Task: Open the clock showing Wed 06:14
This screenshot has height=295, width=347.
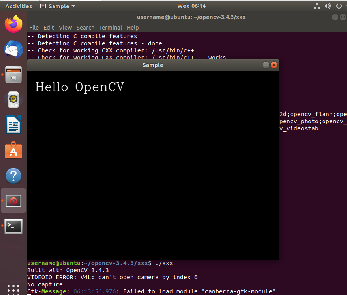Action: click(191, 6)
